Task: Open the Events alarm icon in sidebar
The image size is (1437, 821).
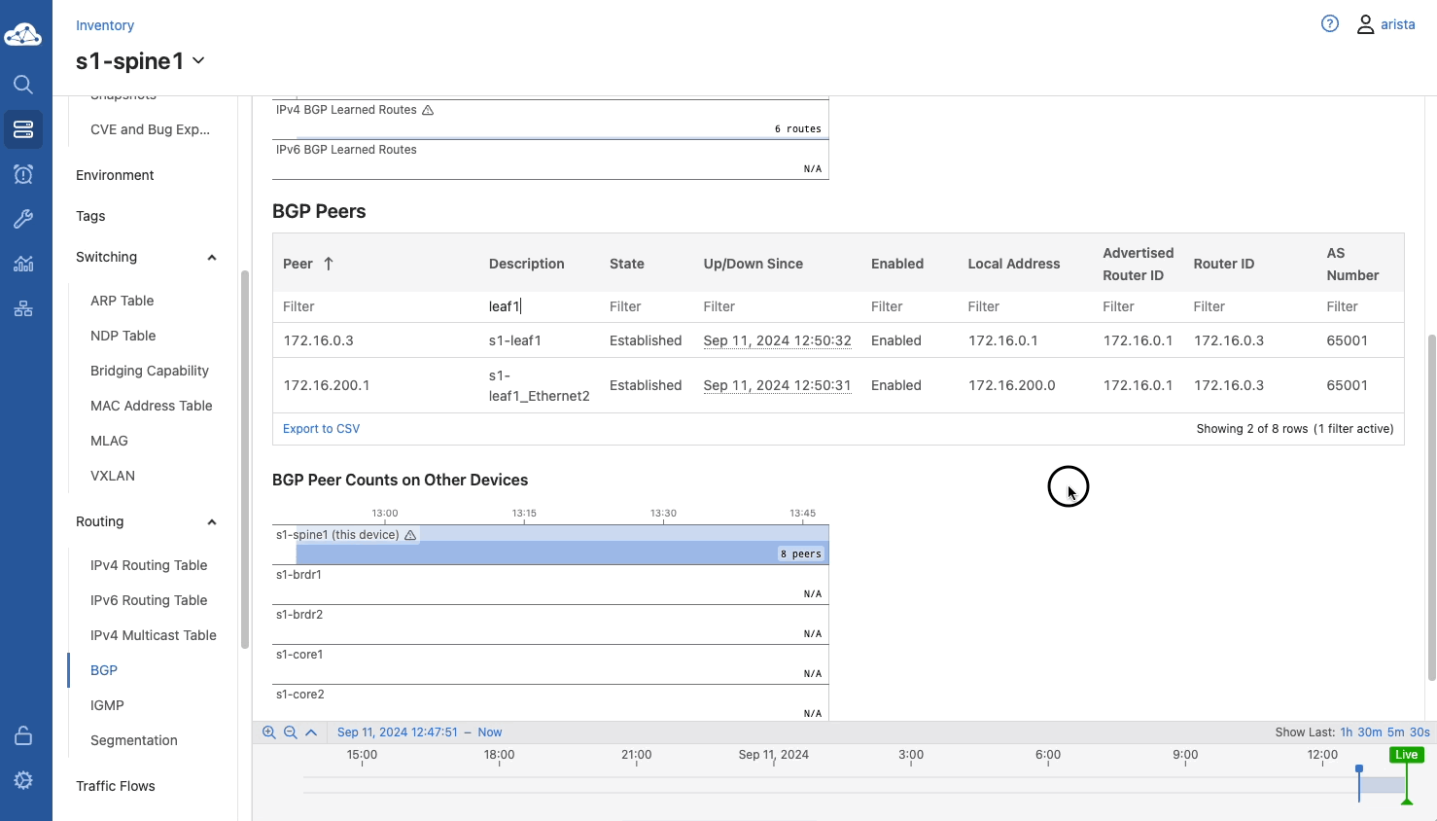Action: [x=23, y=174]
